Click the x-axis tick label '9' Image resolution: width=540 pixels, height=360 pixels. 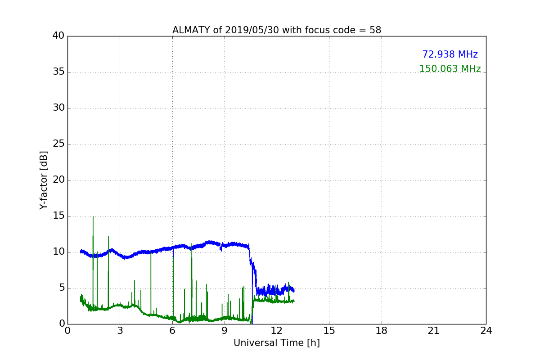(x=225, y=331)
